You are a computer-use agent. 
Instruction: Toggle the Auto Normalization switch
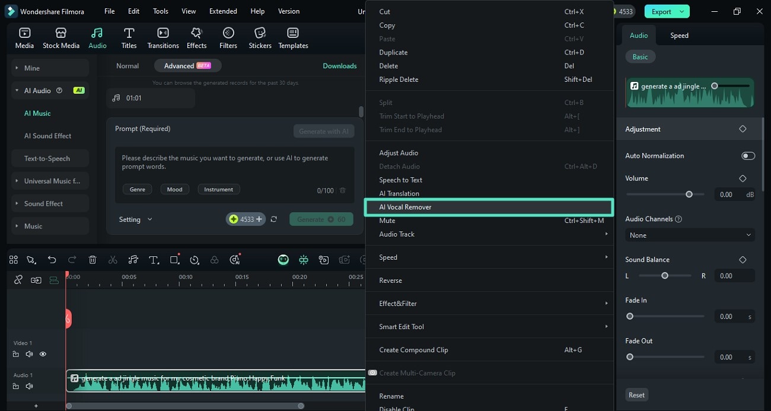(x=748, y=156)
